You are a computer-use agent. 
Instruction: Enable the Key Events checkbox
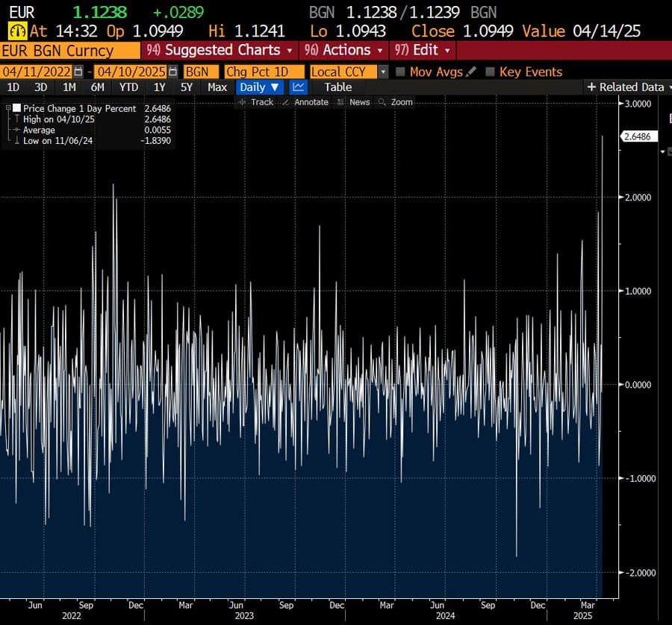(490, 72)
